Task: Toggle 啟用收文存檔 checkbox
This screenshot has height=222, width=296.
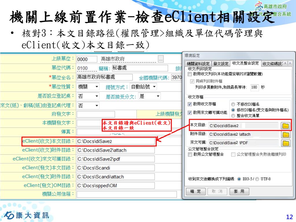Action: click(190, 104)
